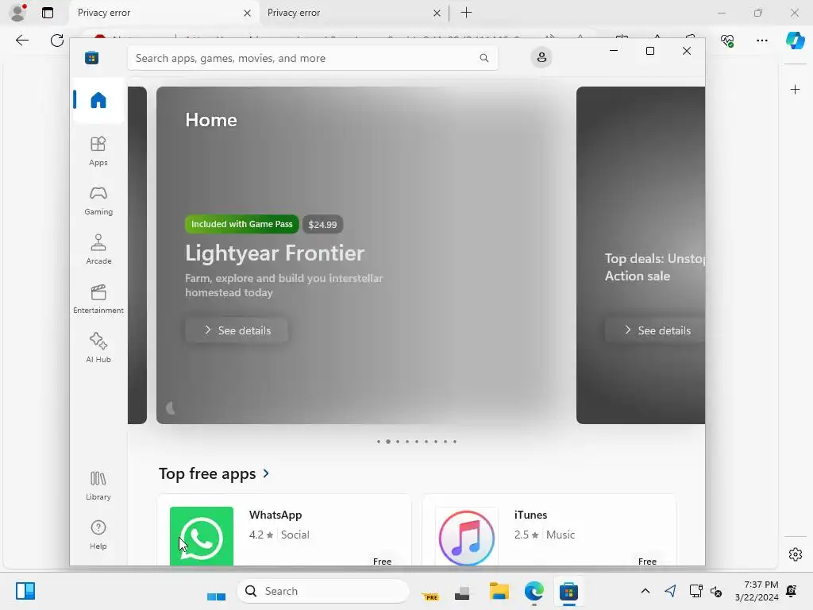The width and height of the screenshot is (813, 610).
Task: Click the Store search input field
Action: coord(313,58)
